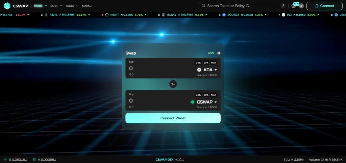The height and width of the screenshot is (163, 346).
Task: Click the CSWAP DEX footer label
Action: pyautogui.click(x=165, y=160)
